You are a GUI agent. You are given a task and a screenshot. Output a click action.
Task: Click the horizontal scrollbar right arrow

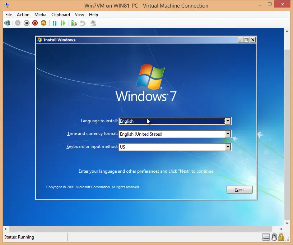[281, 229]
